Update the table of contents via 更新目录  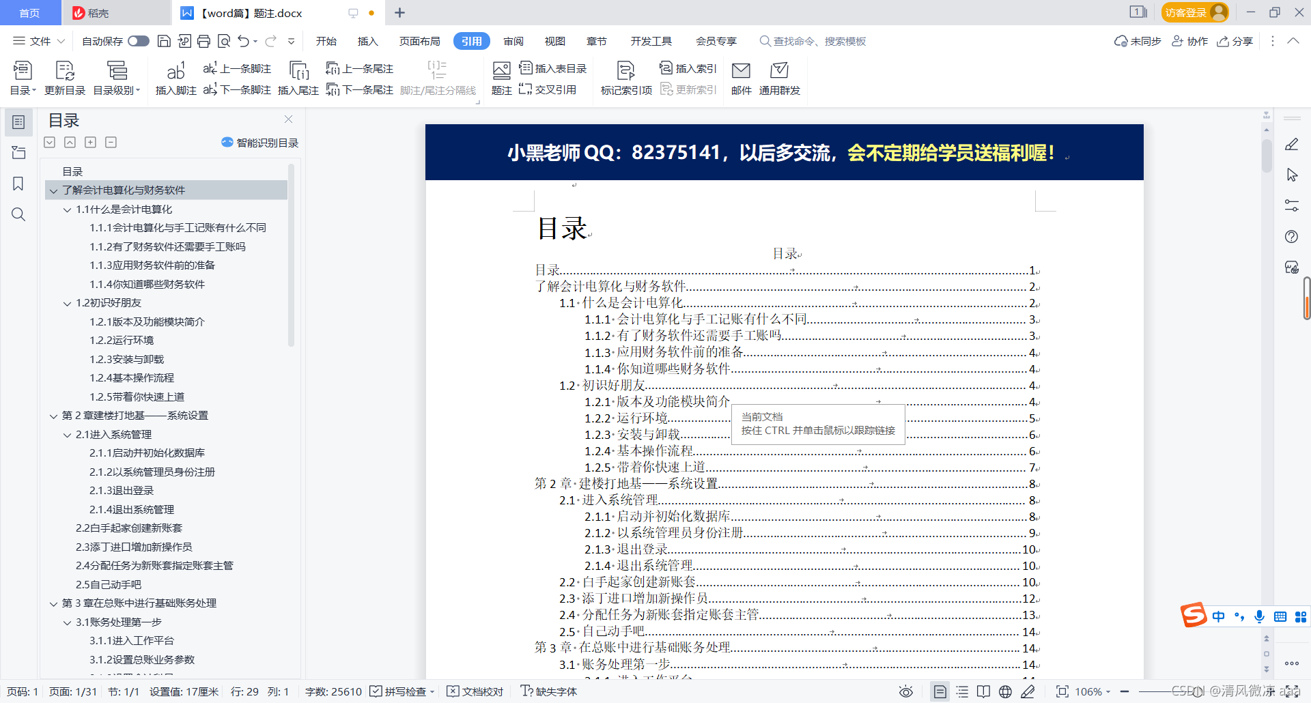(x=64, y=77)
